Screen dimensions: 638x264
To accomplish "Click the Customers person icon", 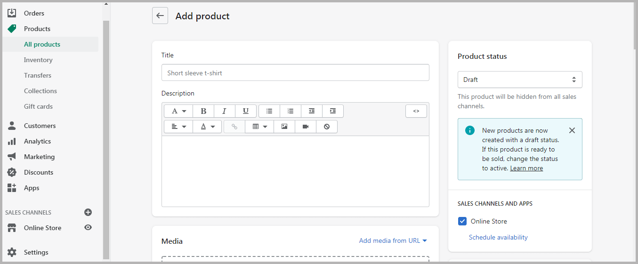I will tap(12, 126).
